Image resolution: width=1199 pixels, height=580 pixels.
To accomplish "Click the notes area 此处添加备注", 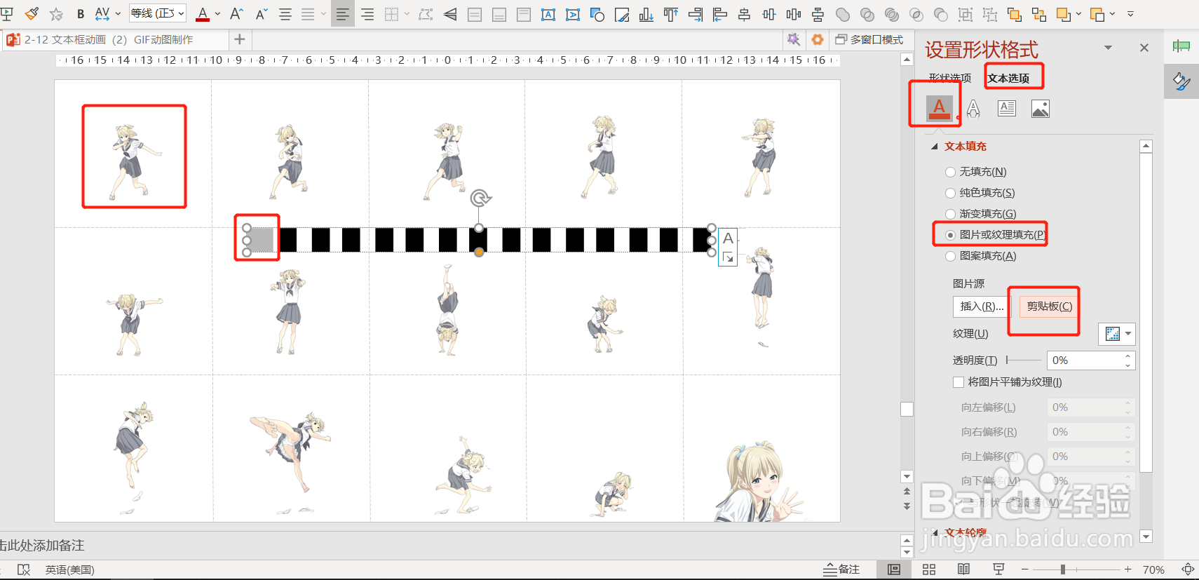I will [x=42, y=545].
